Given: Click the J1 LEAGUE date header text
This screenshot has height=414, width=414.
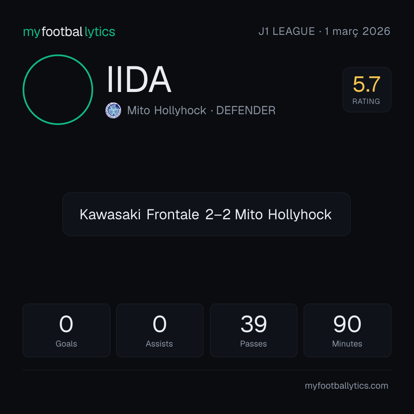Looking at the screenshot, I should coord(324,31).
